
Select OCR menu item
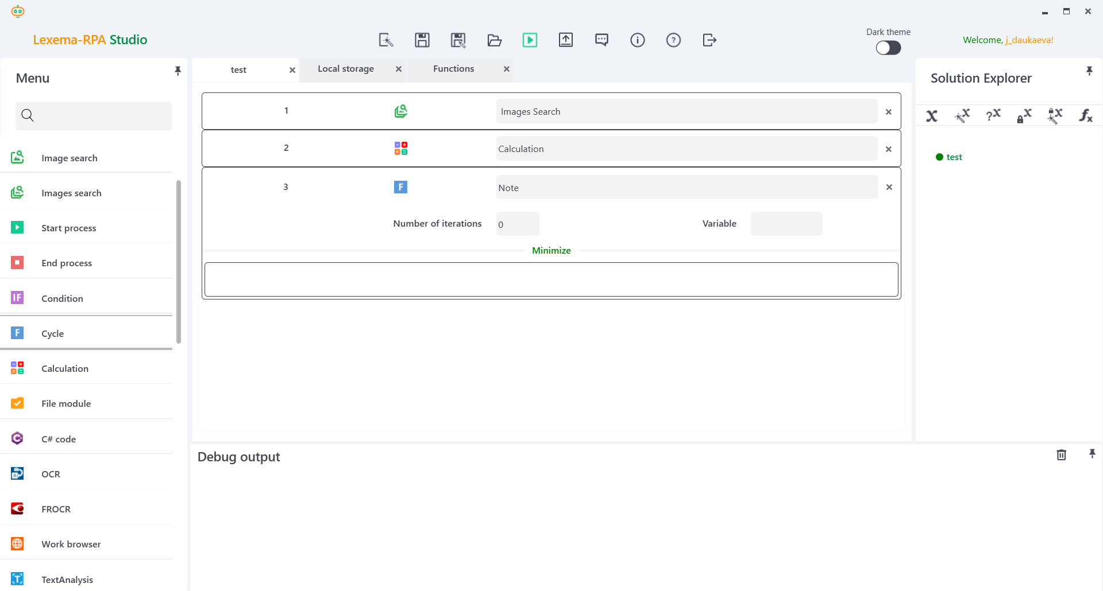86,474
